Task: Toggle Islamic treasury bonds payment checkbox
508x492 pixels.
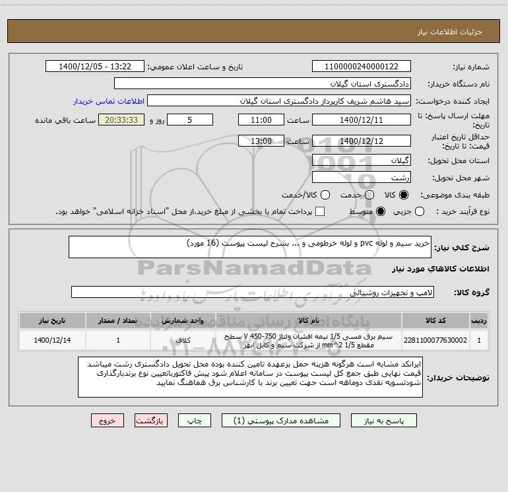Action: (x=320, y=211)
